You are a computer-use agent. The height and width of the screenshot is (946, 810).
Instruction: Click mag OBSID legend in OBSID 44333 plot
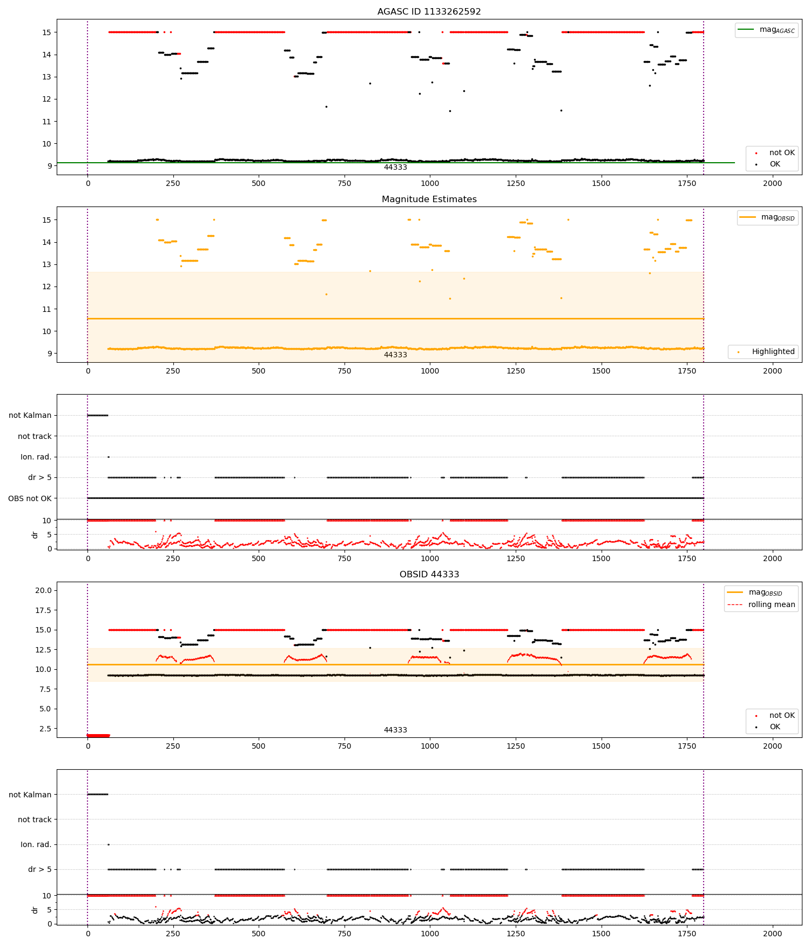(x=755, y=592)
